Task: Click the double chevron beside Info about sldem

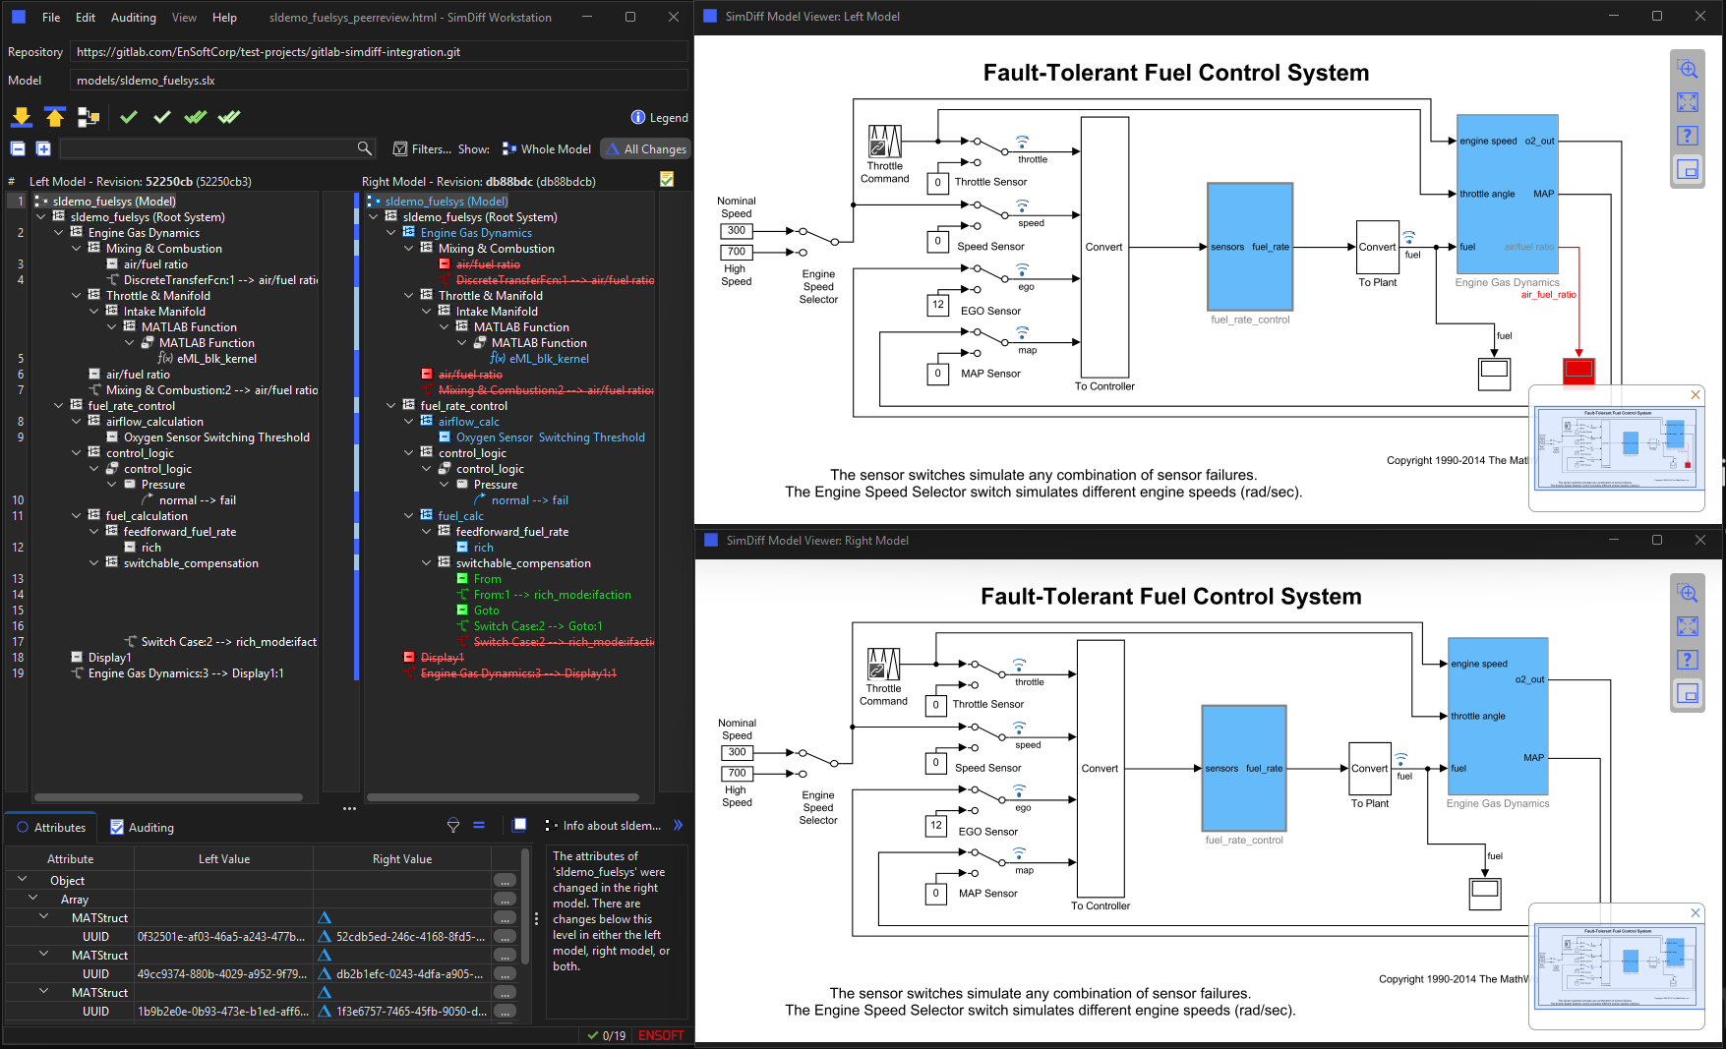Action: coord(678,826)
